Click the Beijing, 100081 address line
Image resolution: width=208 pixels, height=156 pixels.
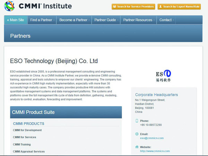145,108
